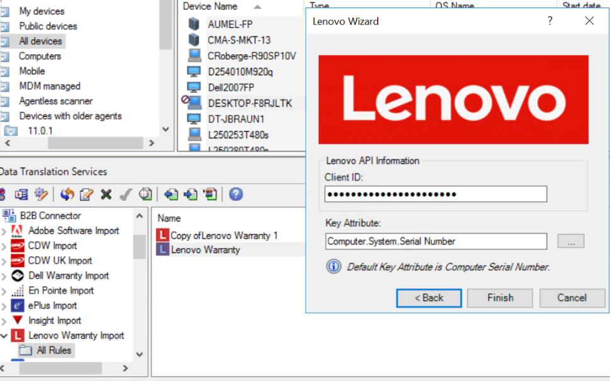Click the Dell Warranty Import icon
The image size is (610, 381).
[x=17, y=276]
